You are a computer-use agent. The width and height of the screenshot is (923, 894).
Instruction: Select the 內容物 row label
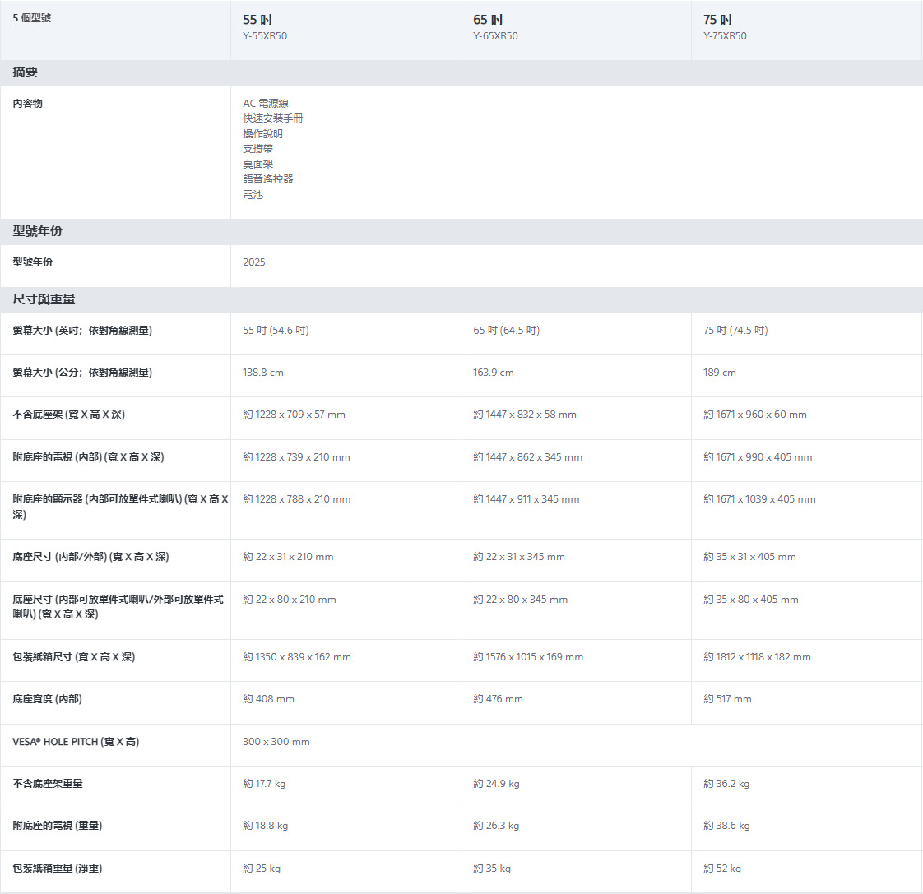pos(27,104)
